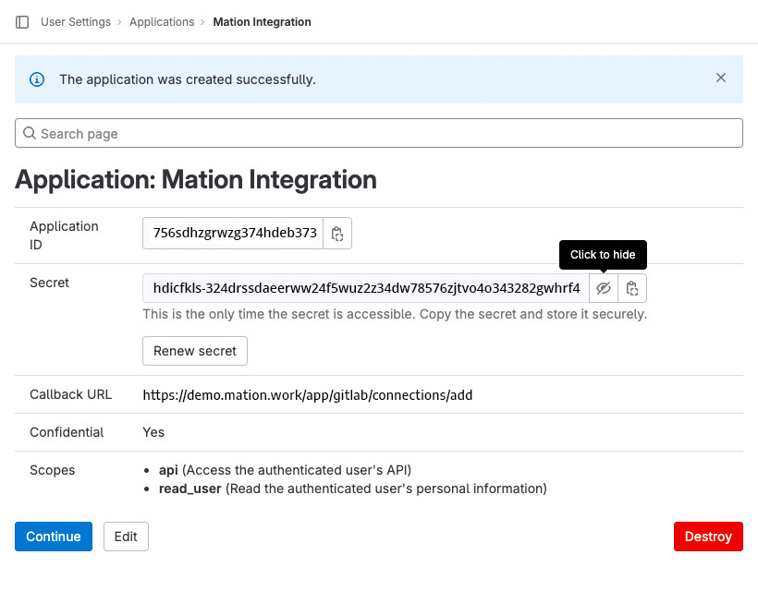Open the Edit application button
Image resolution: width=758 pixels, height=591 pixels.
tap(126, 537)
